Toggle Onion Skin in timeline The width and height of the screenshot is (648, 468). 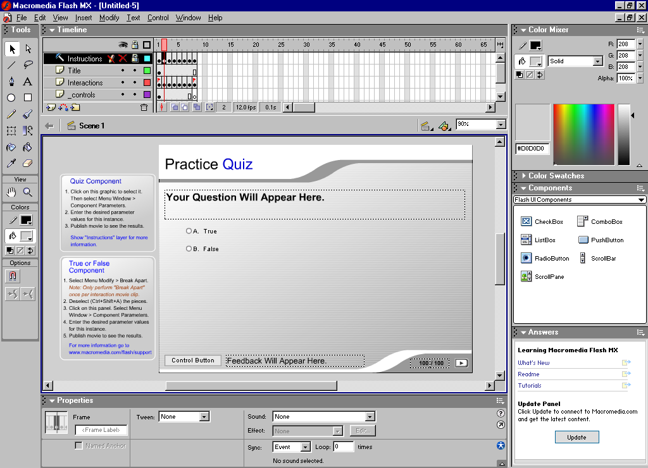[x=175, y=108]
